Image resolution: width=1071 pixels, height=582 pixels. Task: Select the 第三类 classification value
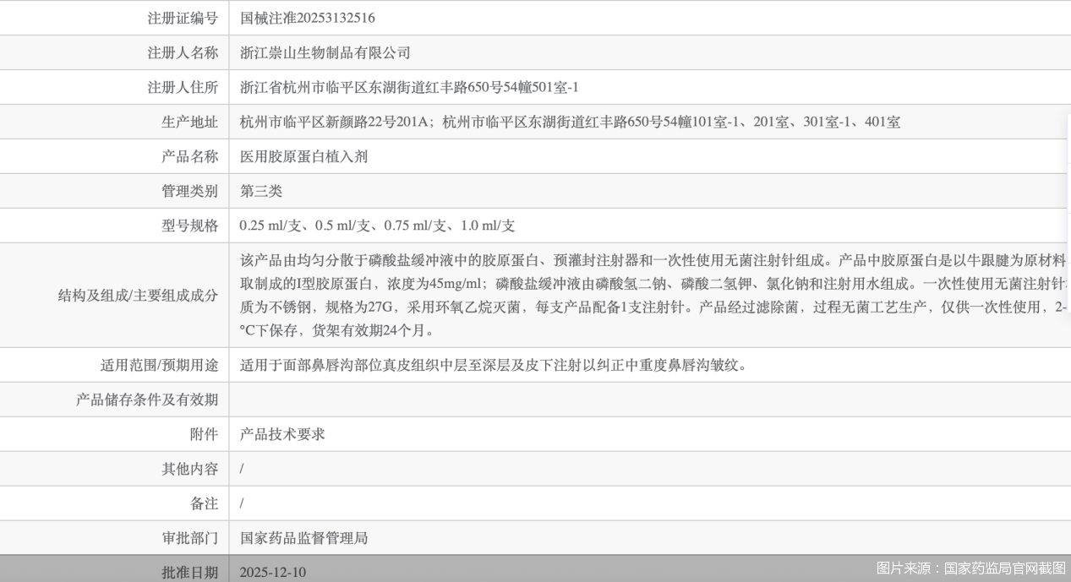(x=263, y=191)
